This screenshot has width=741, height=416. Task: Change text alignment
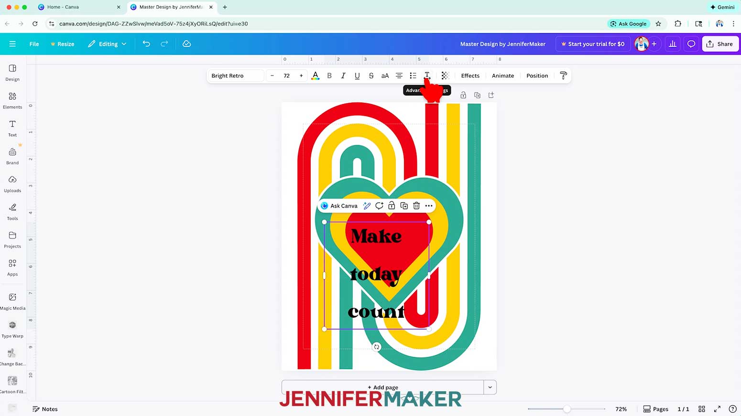point(399,76)
